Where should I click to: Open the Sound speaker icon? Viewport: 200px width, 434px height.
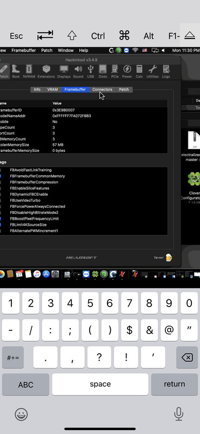[x=78, y=72]
